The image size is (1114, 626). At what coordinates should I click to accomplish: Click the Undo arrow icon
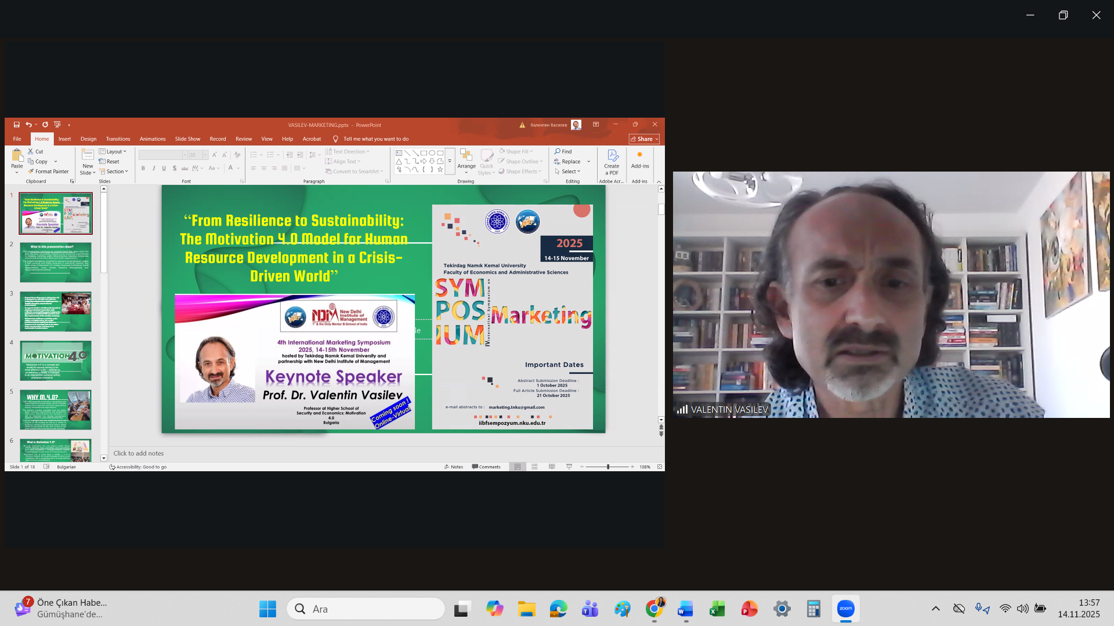[x=28, y=125]
